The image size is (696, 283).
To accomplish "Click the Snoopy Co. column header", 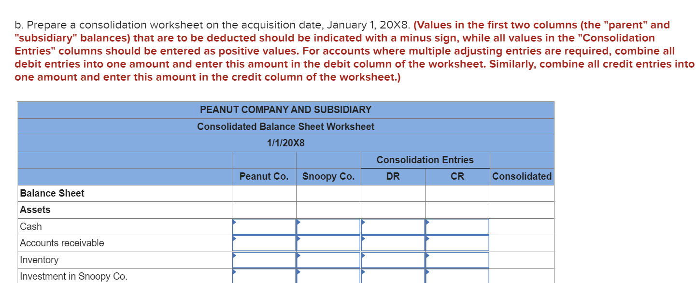I will pyautogui.click(x=328, y=176).
